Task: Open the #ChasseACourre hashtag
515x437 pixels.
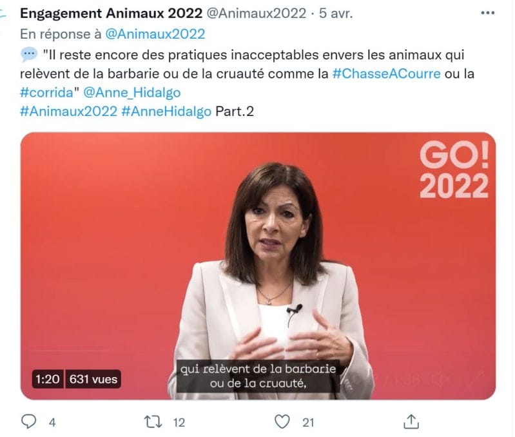Action: [386, 73]
